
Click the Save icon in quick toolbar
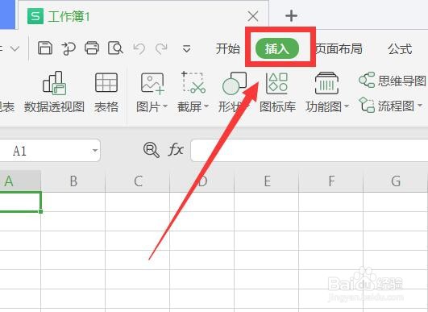45,48
